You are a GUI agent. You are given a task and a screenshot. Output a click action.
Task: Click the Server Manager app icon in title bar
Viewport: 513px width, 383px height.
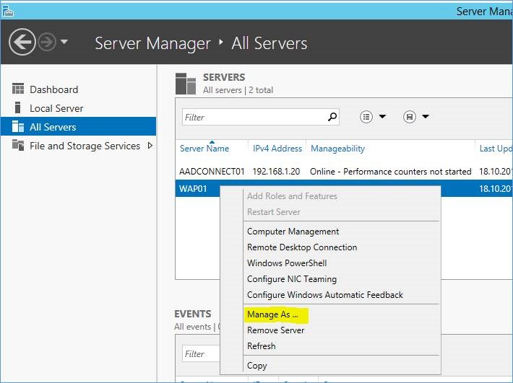pos(8,11)
